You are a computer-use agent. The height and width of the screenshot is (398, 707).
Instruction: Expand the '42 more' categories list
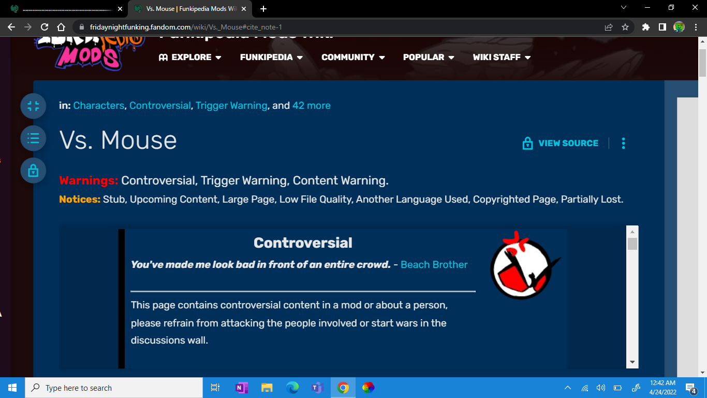pyautogui.click(x=312, y=106)
